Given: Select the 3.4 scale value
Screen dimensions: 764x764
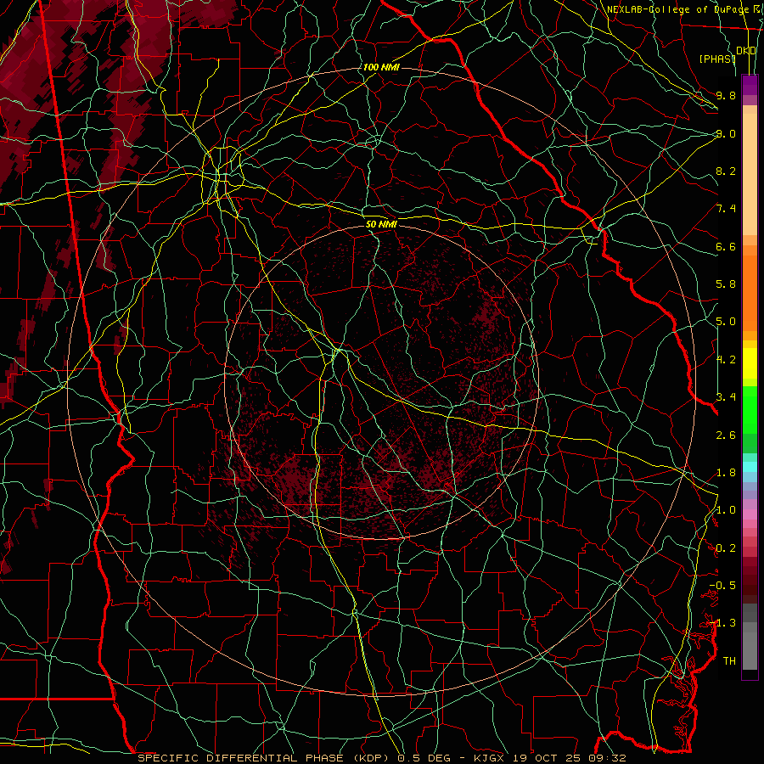Looking at the screenshot, I should [x=726, y=397].
